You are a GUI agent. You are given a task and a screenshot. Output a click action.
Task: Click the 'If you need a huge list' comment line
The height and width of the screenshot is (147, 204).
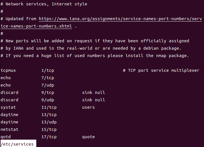[95, 56]
